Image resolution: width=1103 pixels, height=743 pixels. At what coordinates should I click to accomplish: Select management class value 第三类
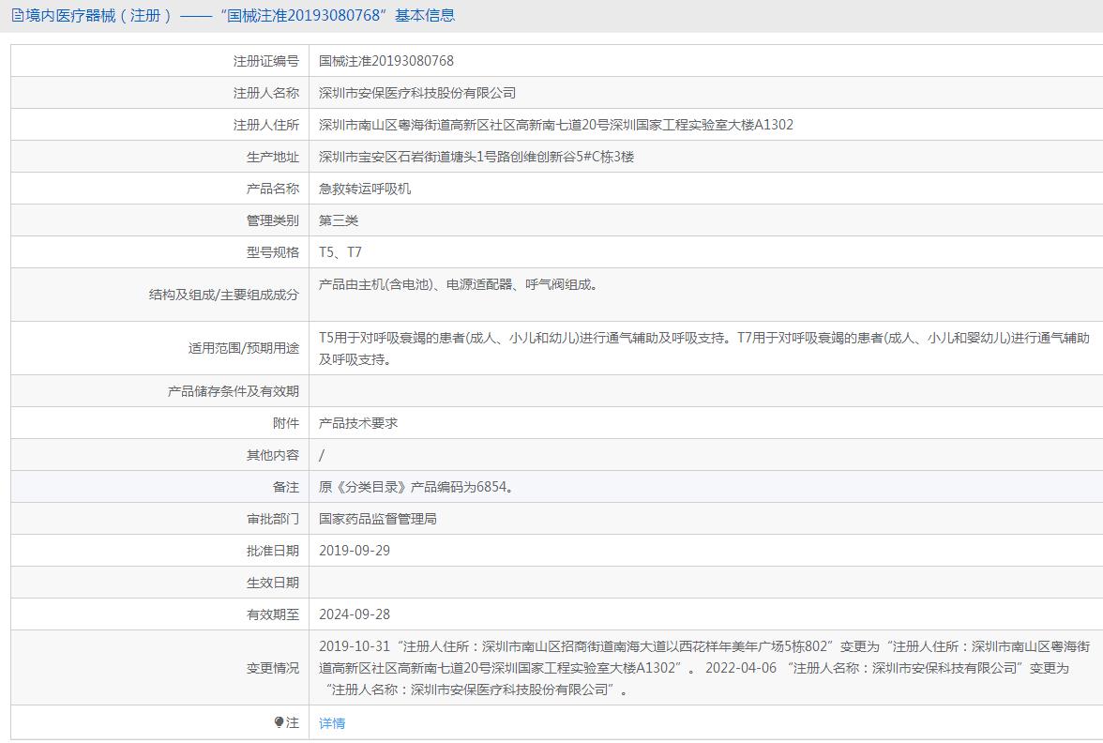click(x=339, y=220)
